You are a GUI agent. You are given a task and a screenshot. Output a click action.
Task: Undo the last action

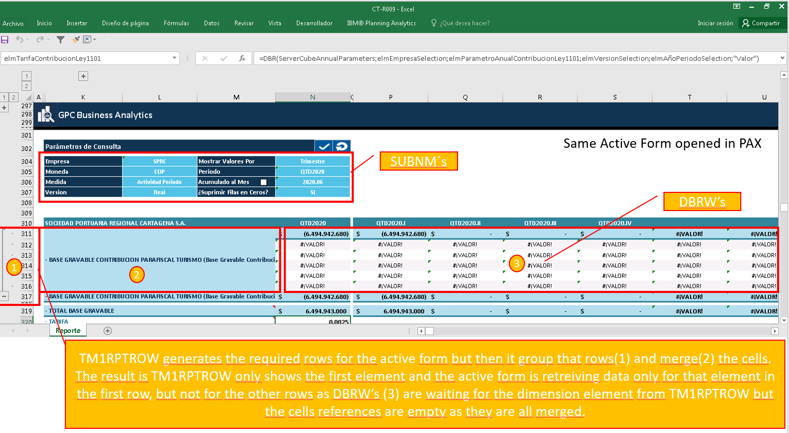click(x=19, y=39)
